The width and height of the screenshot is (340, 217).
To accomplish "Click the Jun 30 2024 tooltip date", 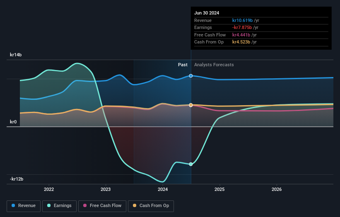I will click(x=207, y=13).
